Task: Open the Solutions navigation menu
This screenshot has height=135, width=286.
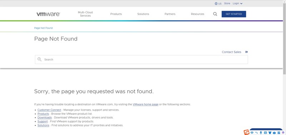Action: [143, 14]
